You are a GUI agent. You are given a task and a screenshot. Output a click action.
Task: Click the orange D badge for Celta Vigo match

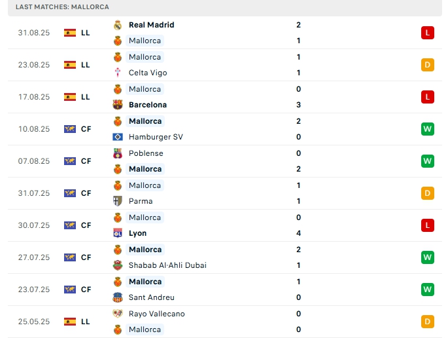pyautogui.click(x=428, y=65)
